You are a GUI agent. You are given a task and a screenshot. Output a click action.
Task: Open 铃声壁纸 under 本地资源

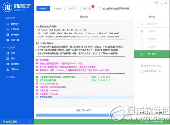13,64
